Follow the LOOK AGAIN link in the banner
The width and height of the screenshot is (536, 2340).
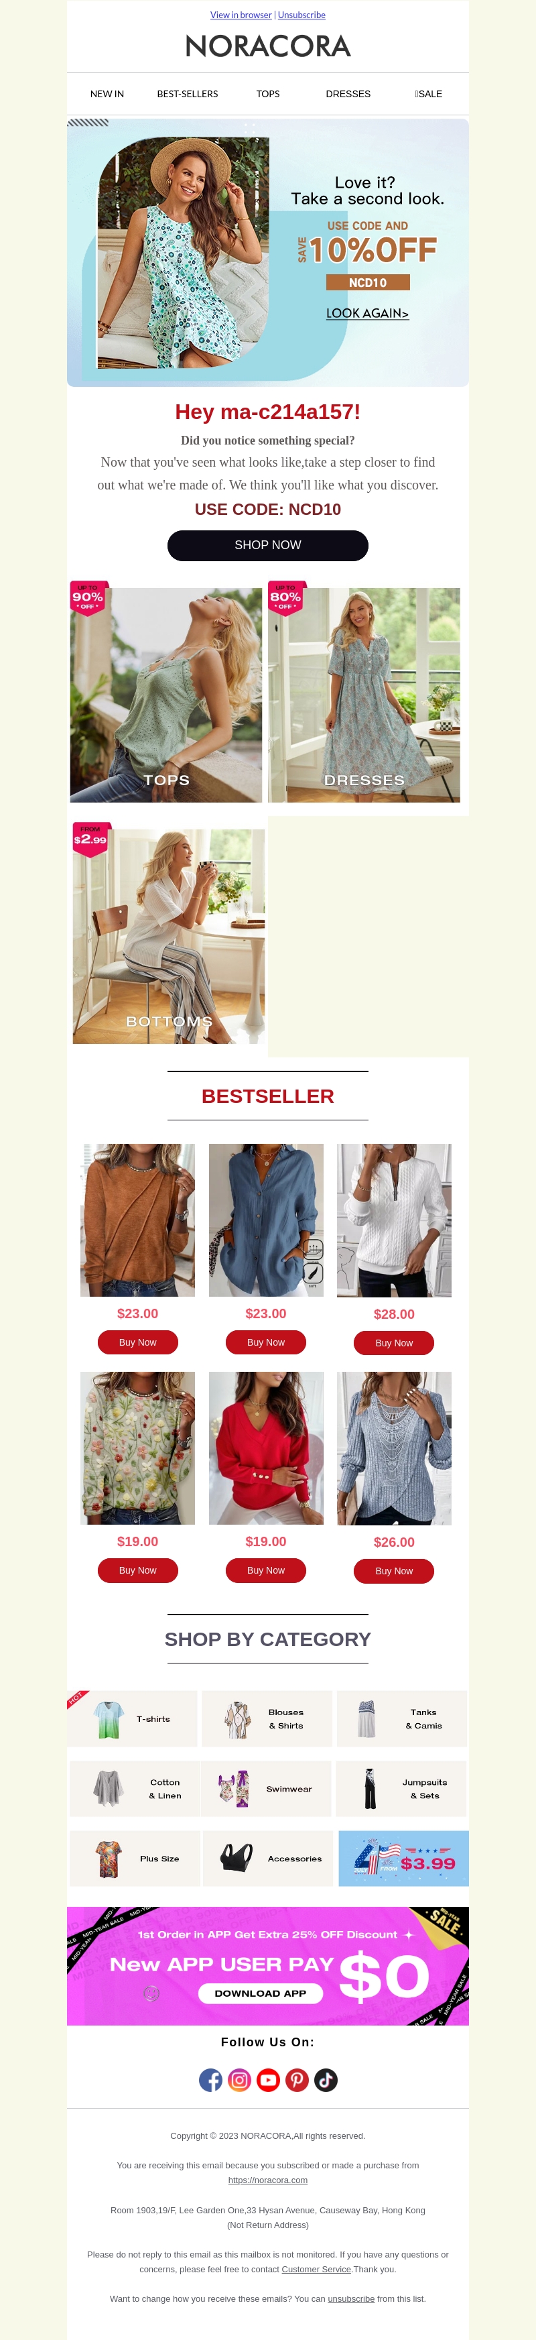coord(367,313)
